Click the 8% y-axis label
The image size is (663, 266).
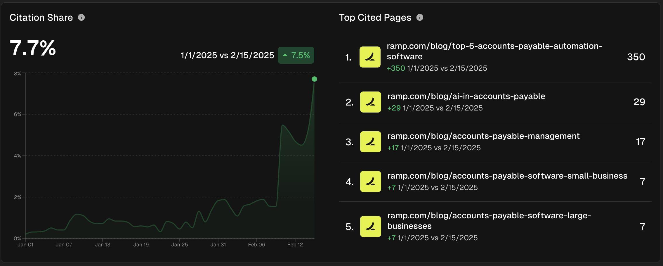[x=18, y=74]
